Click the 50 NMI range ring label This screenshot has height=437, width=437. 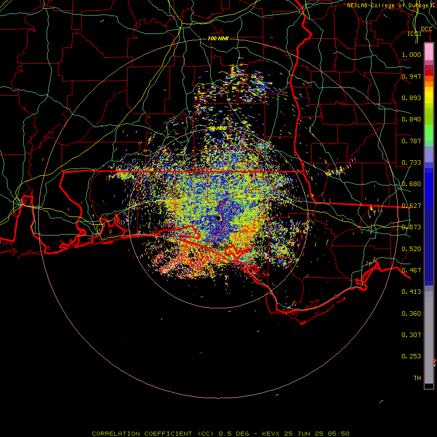[218, 129]
